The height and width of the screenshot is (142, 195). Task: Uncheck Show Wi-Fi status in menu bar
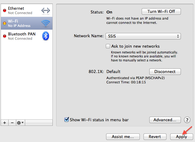pyautogui.click(x=67, y=120)
